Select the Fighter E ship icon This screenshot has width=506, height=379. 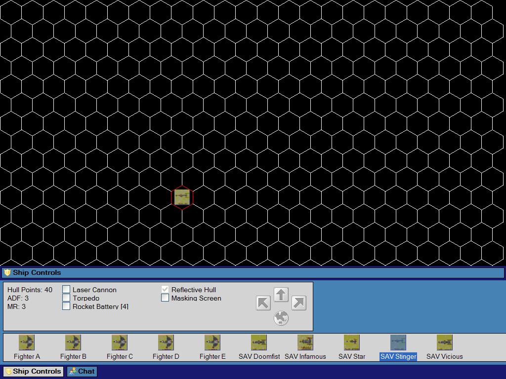(212, 342)
